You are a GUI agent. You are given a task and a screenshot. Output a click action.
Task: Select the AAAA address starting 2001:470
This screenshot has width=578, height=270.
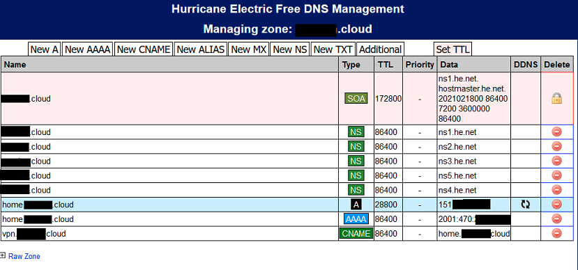(473, 219)
